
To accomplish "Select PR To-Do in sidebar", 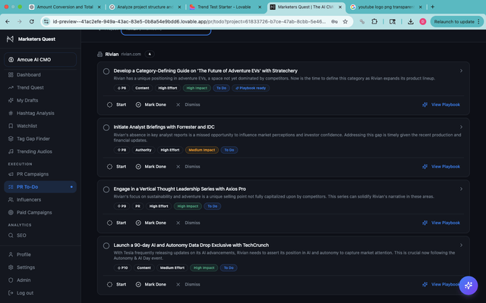I will 40,187.
